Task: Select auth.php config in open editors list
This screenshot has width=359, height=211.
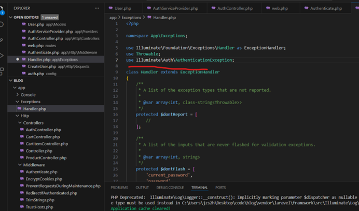Action: point(56,74)
